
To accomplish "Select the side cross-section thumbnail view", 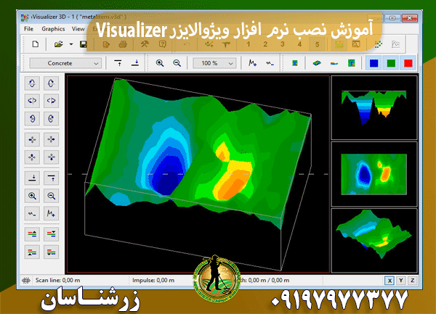I will [374, 107].
